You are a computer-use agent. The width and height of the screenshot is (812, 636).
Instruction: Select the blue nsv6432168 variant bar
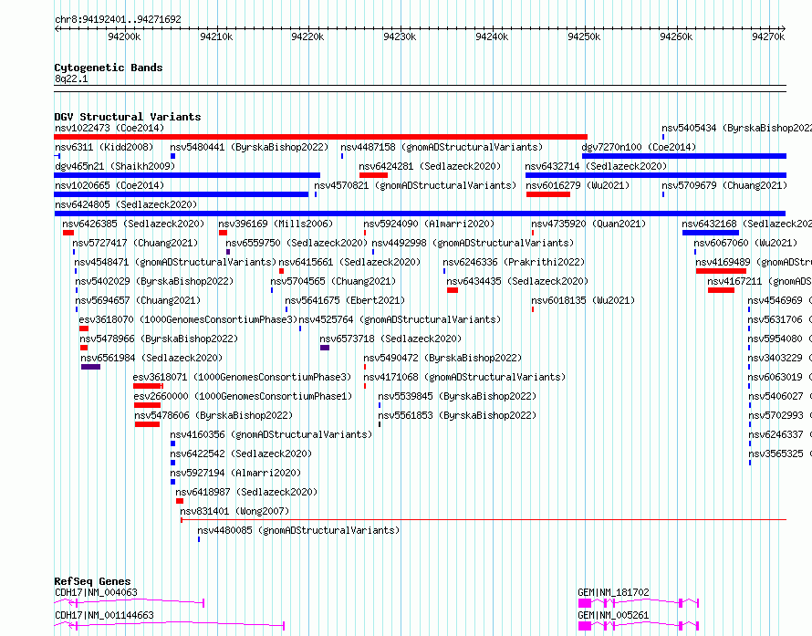[711, 233]
